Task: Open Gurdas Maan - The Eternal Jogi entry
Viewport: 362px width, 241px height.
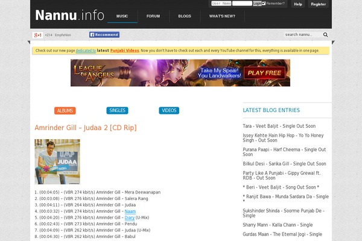Action: pyautogui.click(x=282, y=234)
